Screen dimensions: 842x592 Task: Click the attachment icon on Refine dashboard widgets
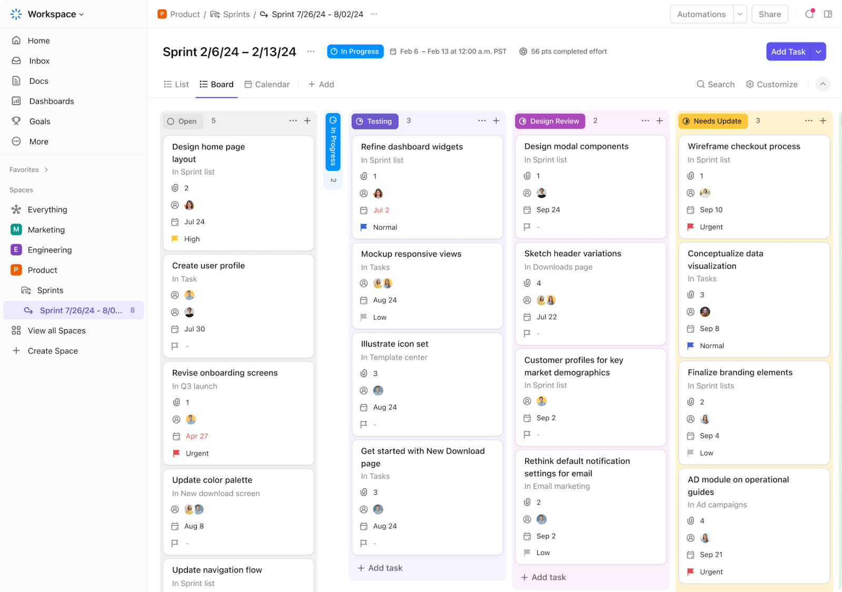(x=364, y=176)
